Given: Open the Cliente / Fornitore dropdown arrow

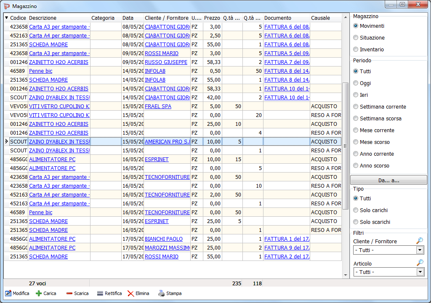Looking at the screenshot, I should tap(420, 250).
